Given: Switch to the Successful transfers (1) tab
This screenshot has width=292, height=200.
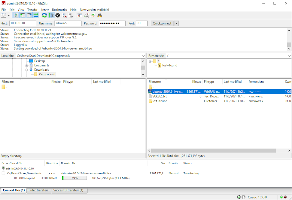Looking at the screenshot, I should [x=68, y=190].
